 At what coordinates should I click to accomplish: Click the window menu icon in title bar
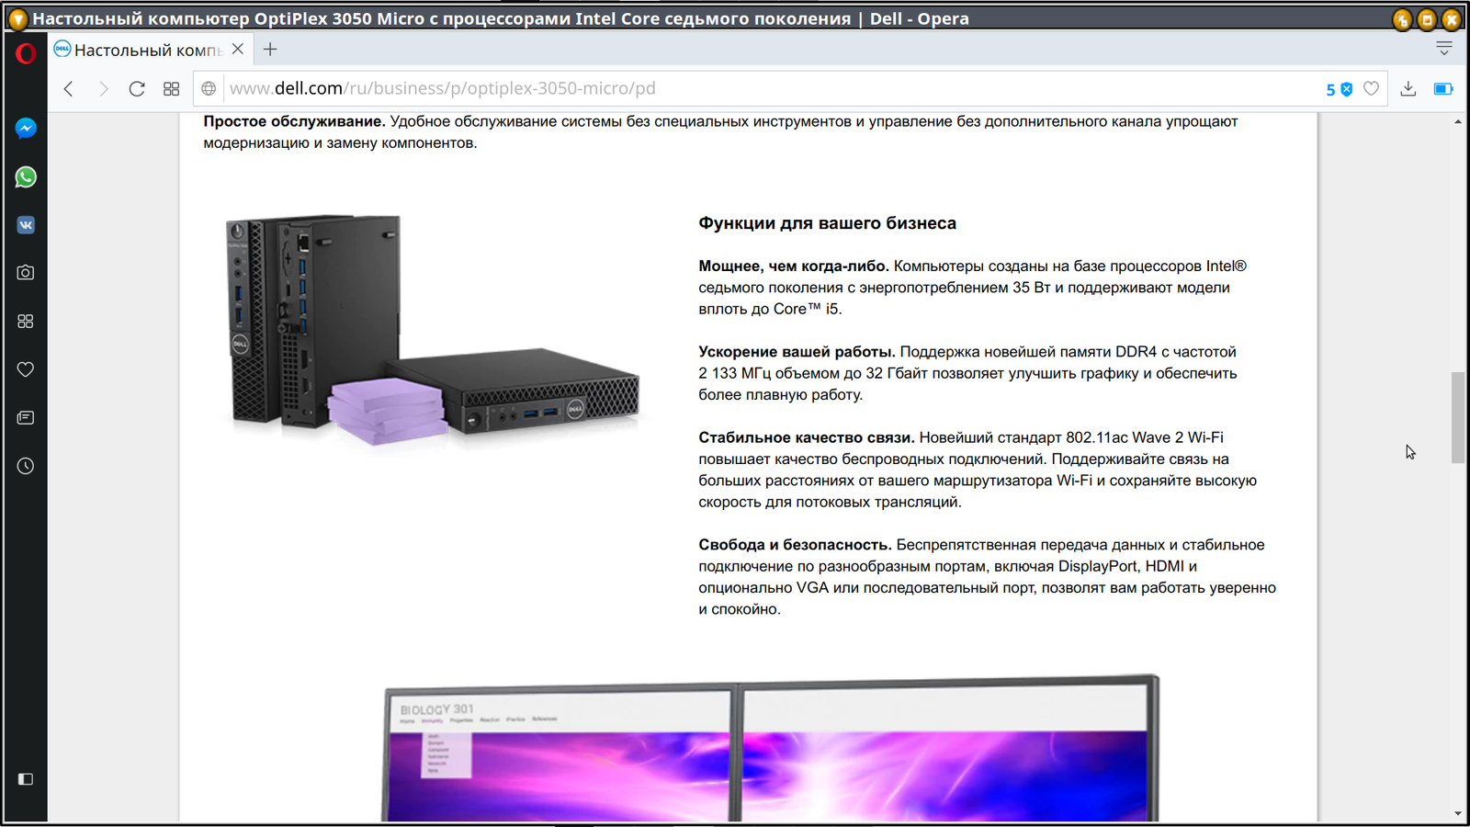tap(17, 18)
